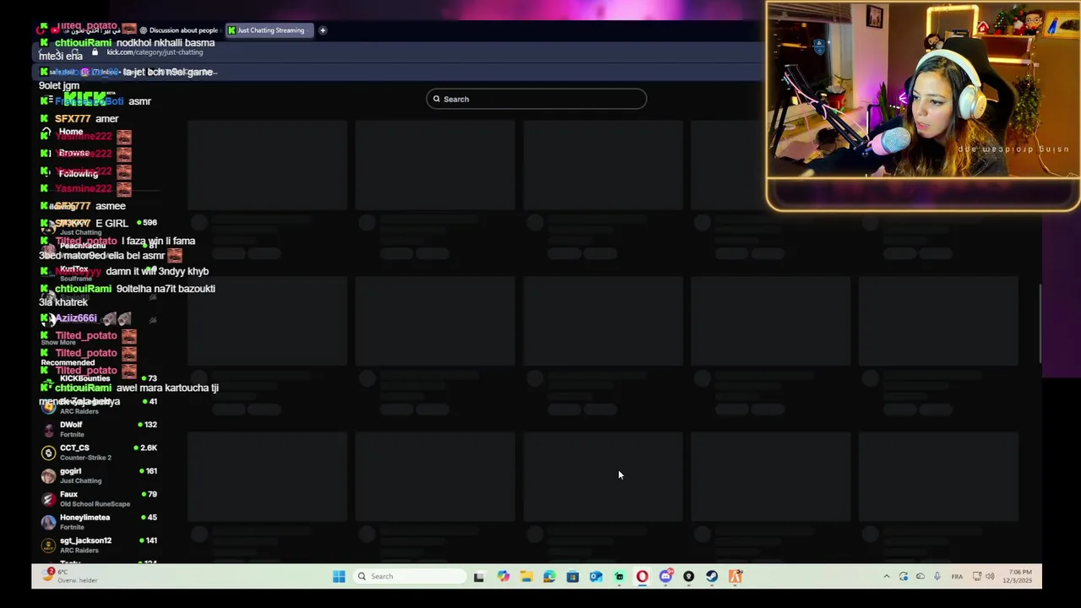
Task: Open Task View from the taskbar
Action: (x=479, y=577)
